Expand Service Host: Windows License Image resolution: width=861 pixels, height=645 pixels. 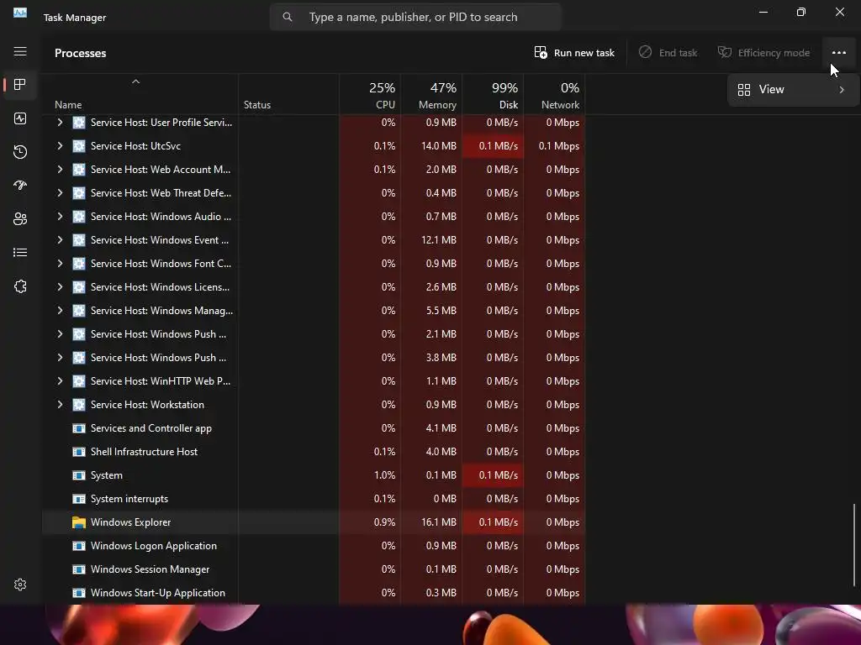coord(60,287)
